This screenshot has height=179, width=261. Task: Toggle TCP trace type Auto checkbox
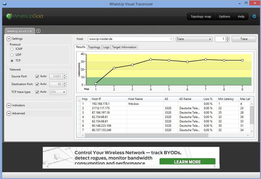pos(37,92)
